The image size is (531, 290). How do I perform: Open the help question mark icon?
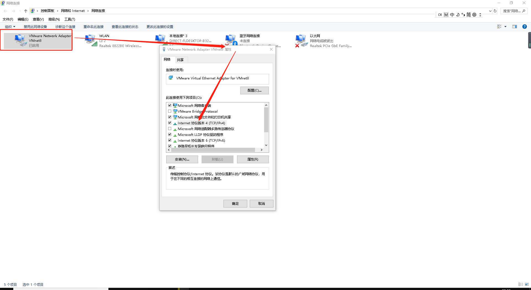[524, 27]
